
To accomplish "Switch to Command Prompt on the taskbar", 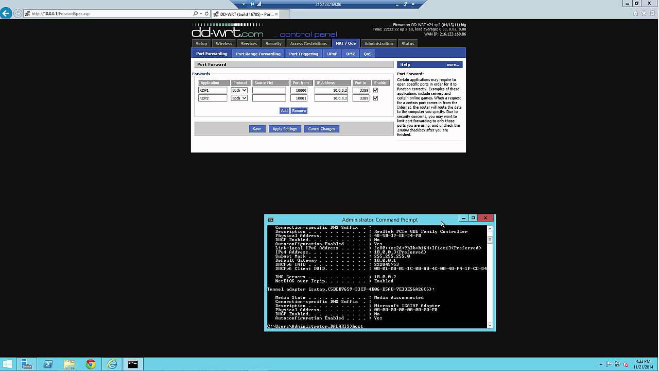I will (133, 364).
